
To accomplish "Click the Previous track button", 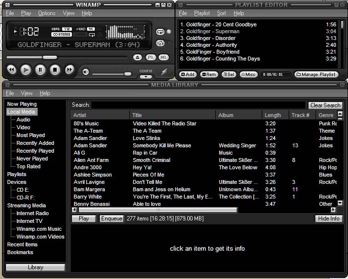I will (x=12, y=70).
